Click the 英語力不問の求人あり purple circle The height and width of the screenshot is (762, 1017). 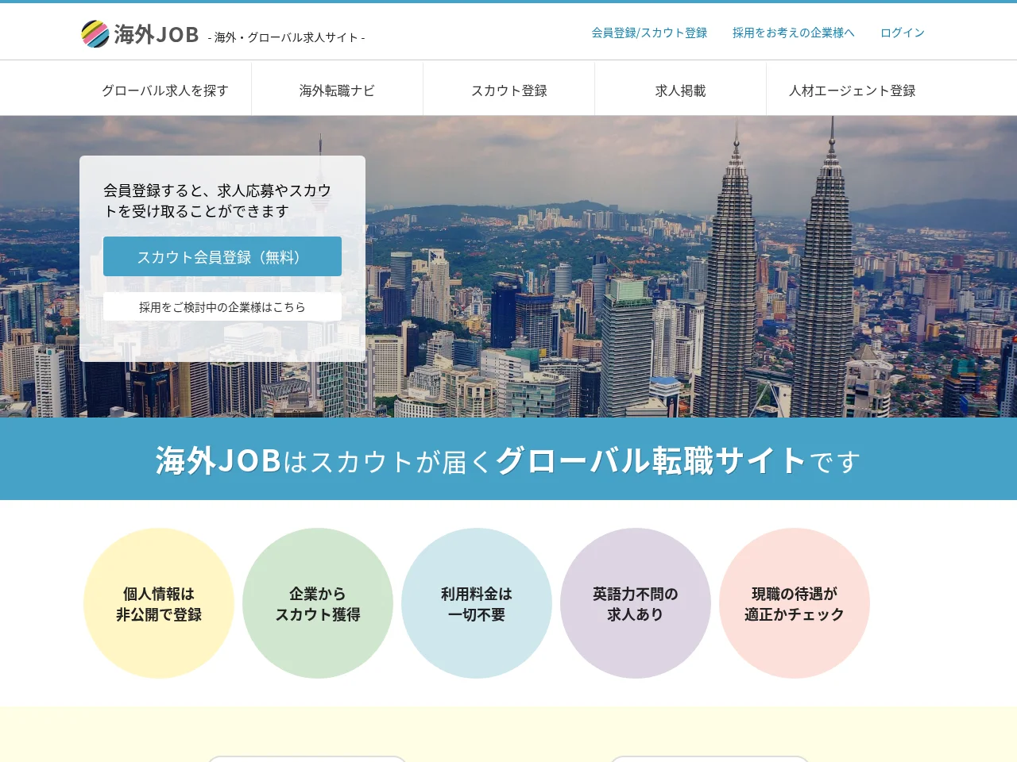[x=636, y=603]
